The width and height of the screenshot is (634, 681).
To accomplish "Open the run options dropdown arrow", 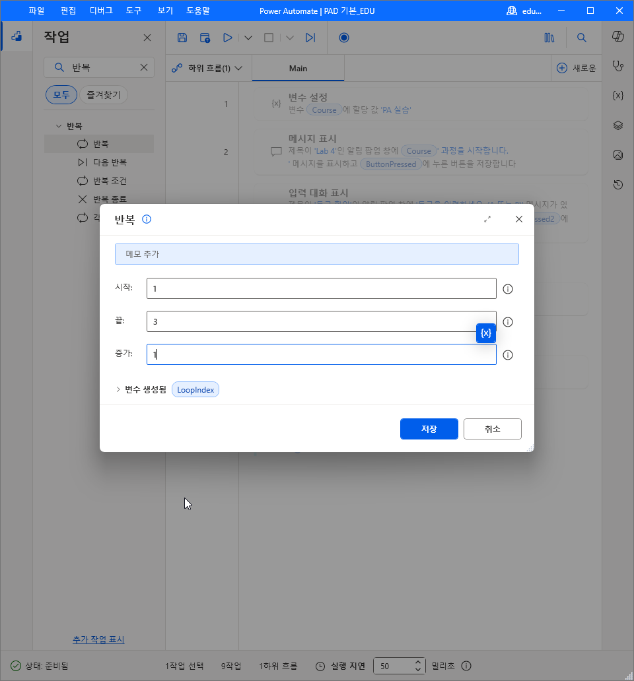I will coord(248,38).
